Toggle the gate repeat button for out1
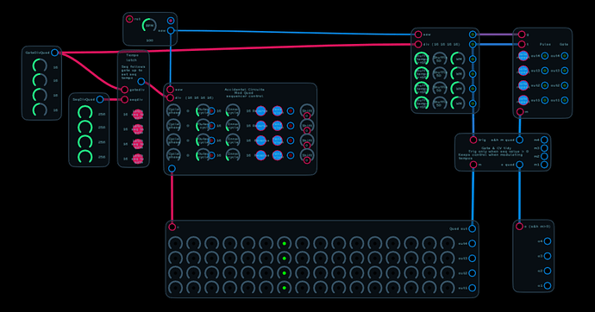The width and height of the screenshot is (595, 312). 523,100
